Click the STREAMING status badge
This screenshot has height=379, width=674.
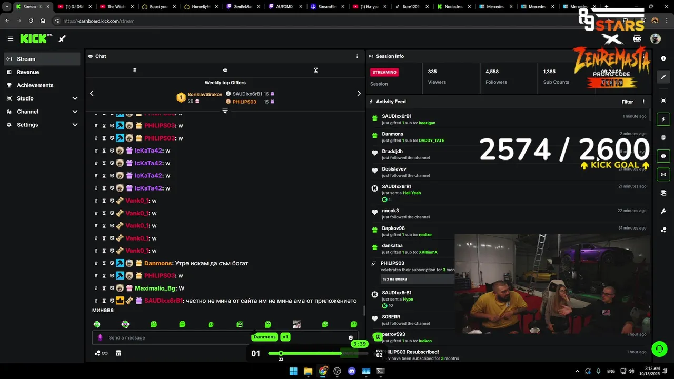click(384, 72)
